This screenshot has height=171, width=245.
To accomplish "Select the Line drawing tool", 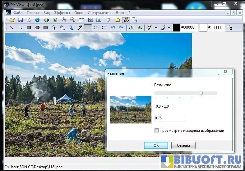I will pos(12,28).
